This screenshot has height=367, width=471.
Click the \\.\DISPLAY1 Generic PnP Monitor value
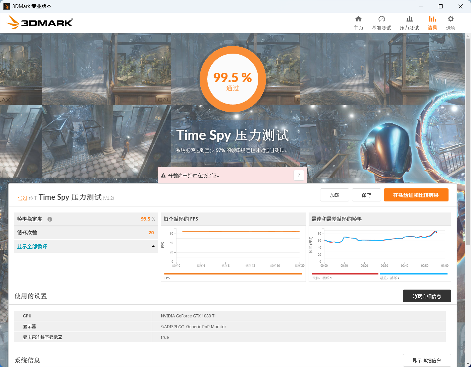[x=194, y=326]
